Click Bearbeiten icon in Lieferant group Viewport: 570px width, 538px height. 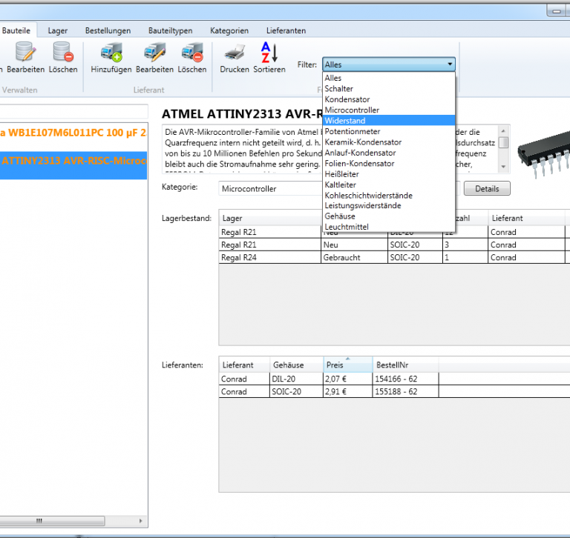pyautogui.click(x=154, y=53)
